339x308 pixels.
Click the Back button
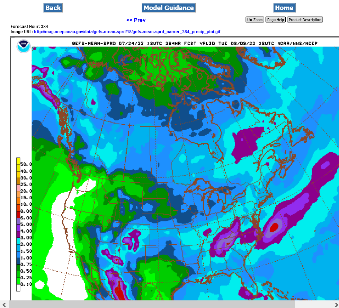pos(53,8)
